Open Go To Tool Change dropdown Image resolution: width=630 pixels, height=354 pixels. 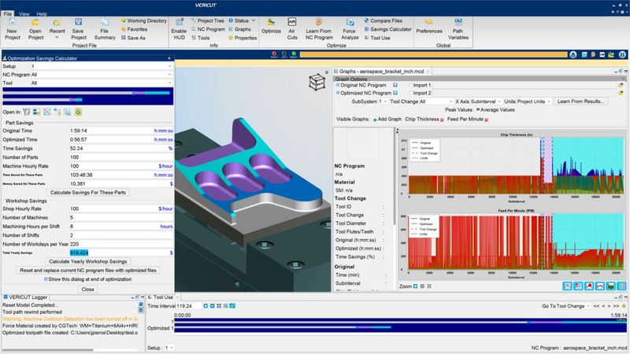tap(565, 306)
